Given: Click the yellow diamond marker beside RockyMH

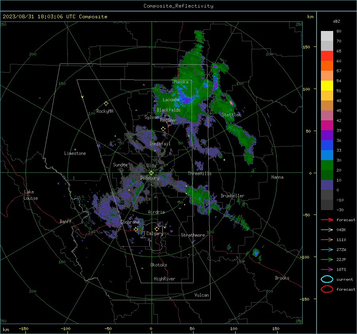Looking at the screenshot, I should pyautogui.click(x=106, y=104).
